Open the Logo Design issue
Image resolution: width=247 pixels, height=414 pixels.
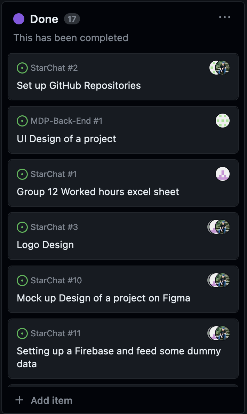click(x=45, y=245)
